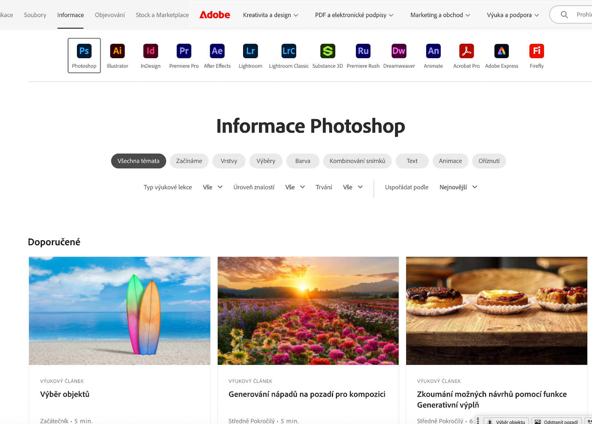This screenshot has width=592, height=424.
Task: Select the Začínáme topic filter
Action: click(189, 161)
